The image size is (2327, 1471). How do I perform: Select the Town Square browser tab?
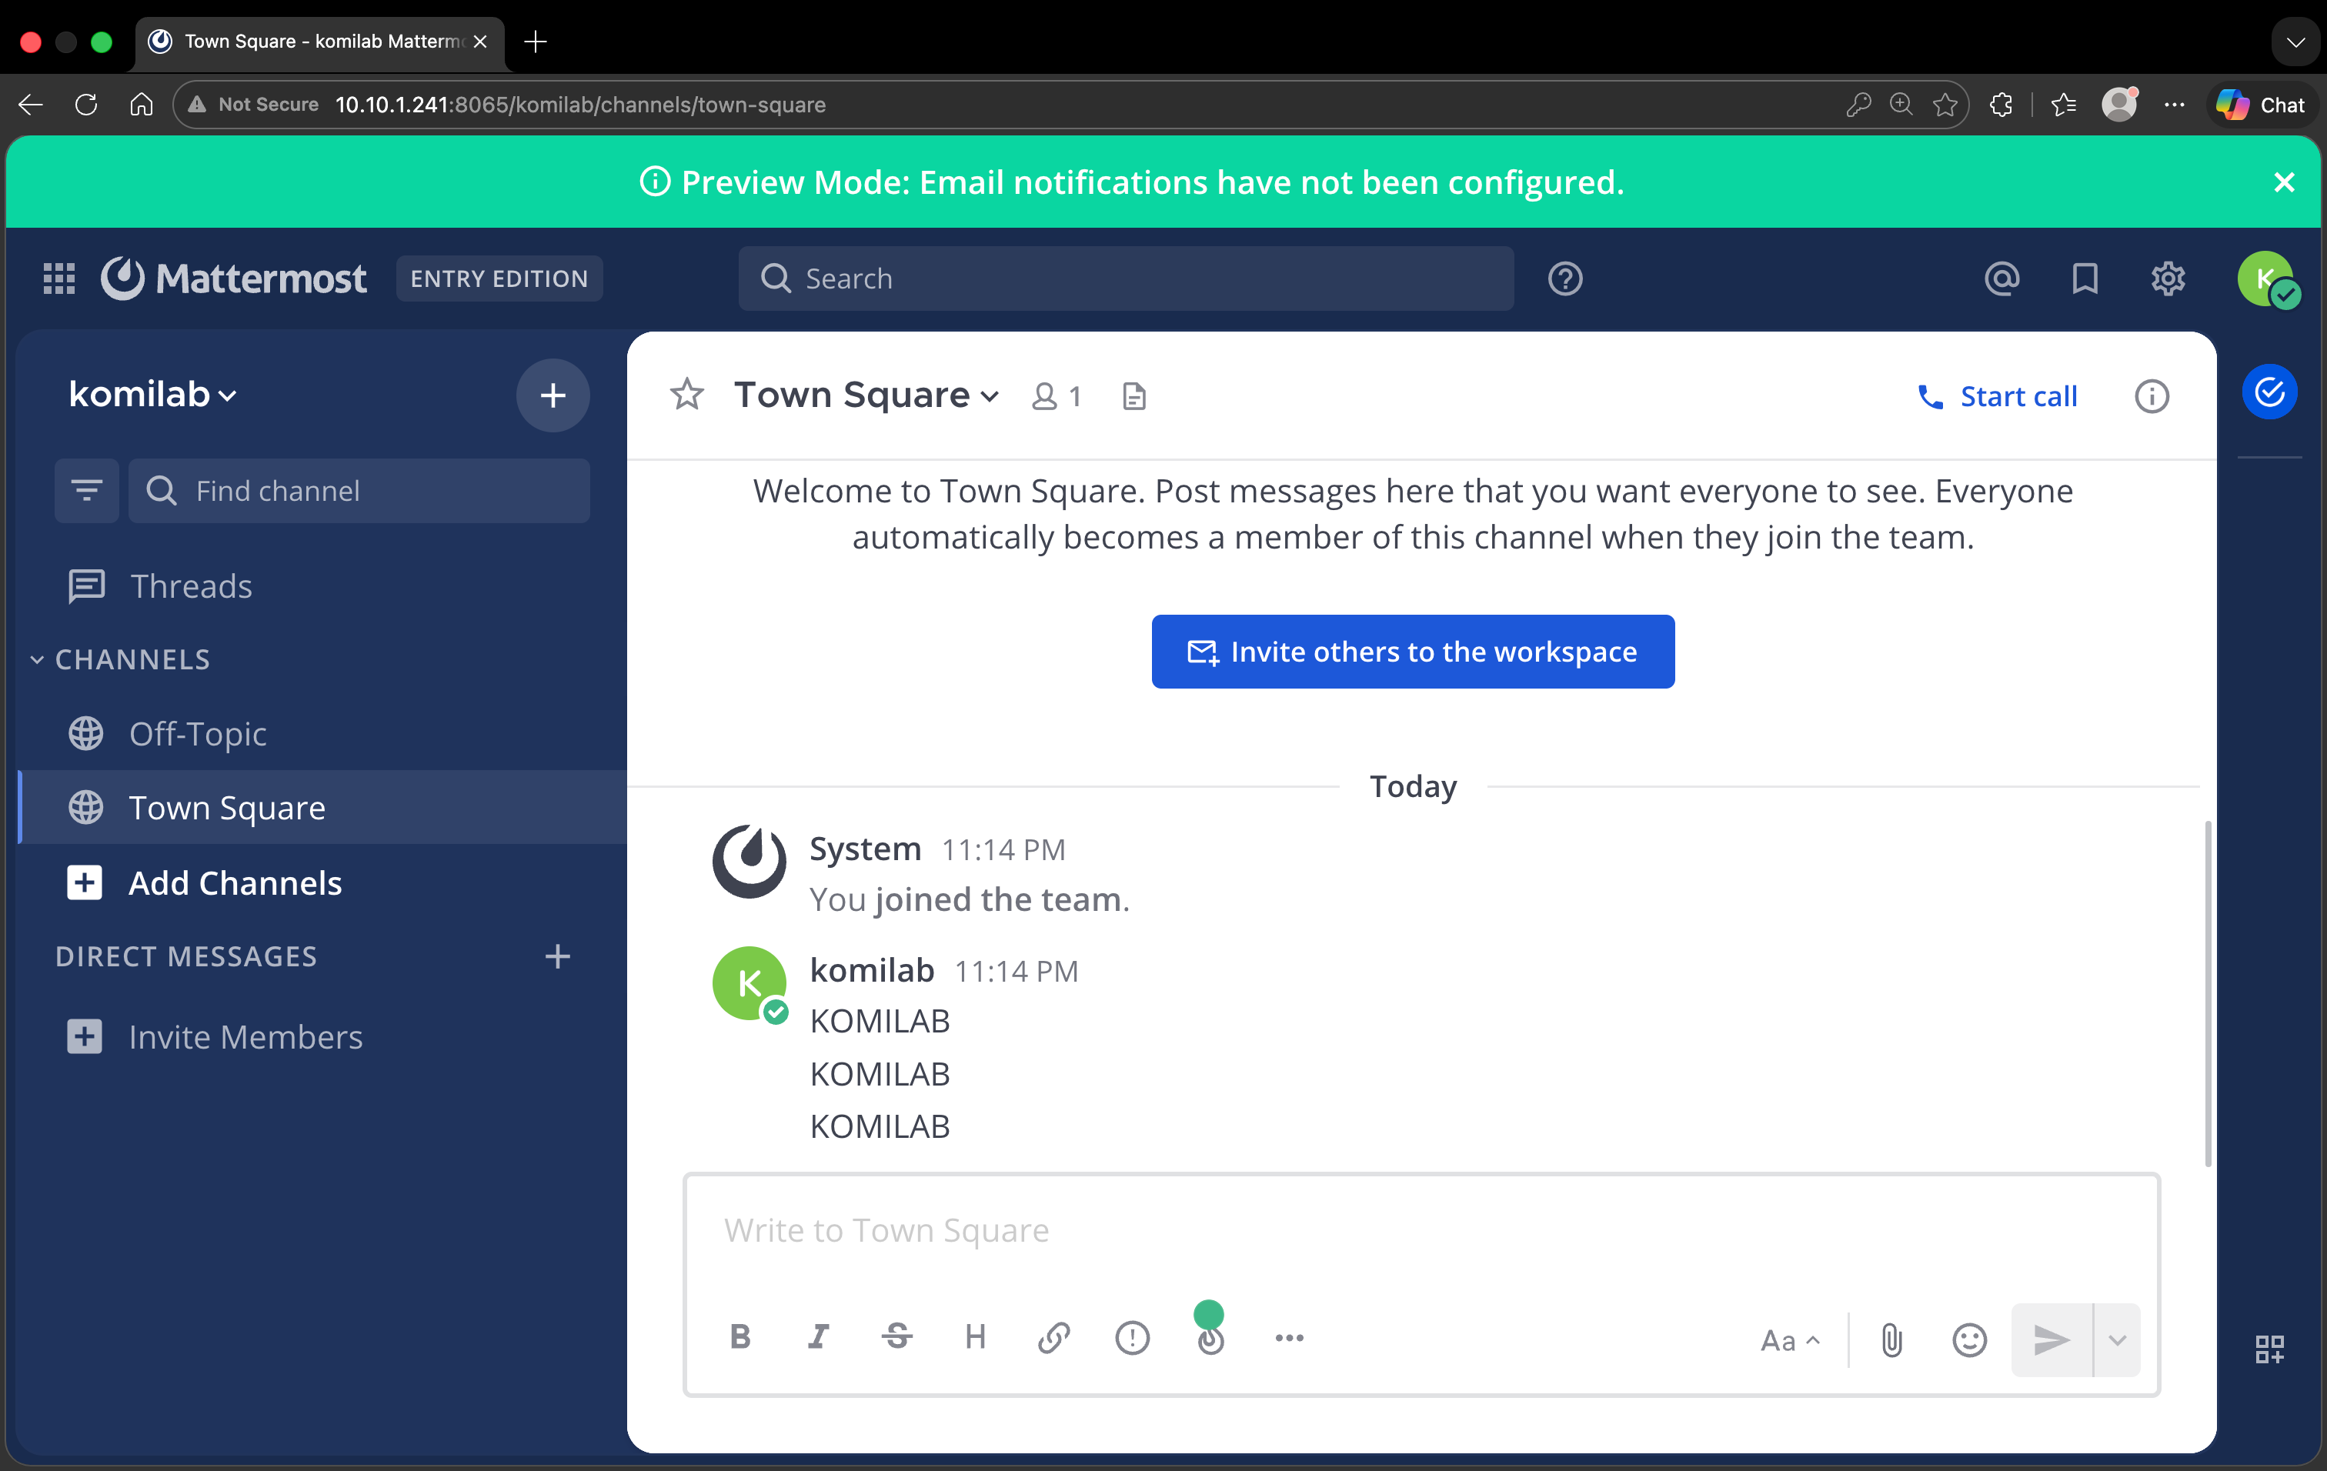pos(319,42)
